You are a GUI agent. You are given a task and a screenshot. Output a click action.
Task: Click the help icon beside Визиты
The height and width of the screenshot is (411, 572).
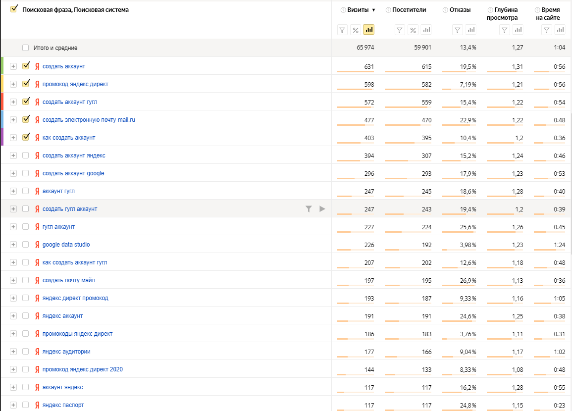click(343, 10)
